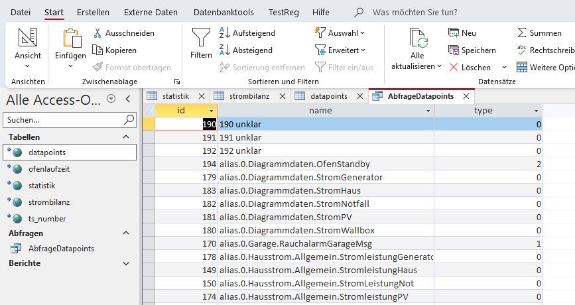Click Format übertragen brush

132,68
